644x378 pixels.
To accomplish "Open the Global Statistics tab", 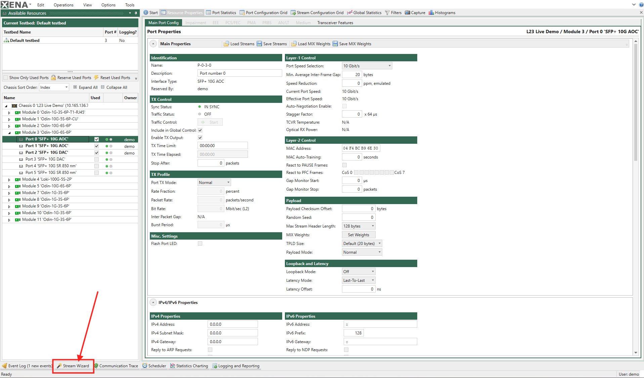I will tap(364, 13).
